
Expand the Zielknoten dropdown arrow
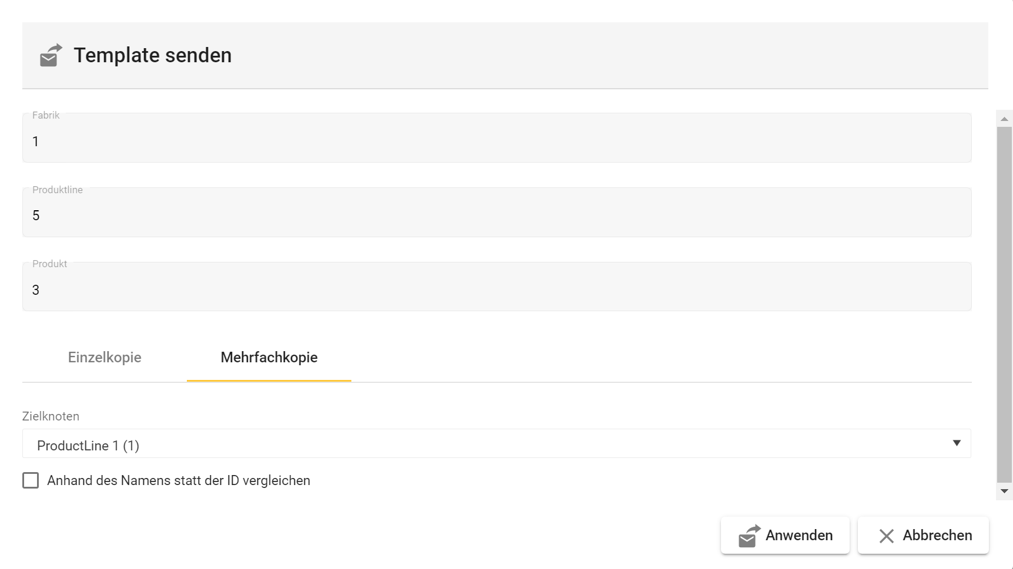(957, 443)
